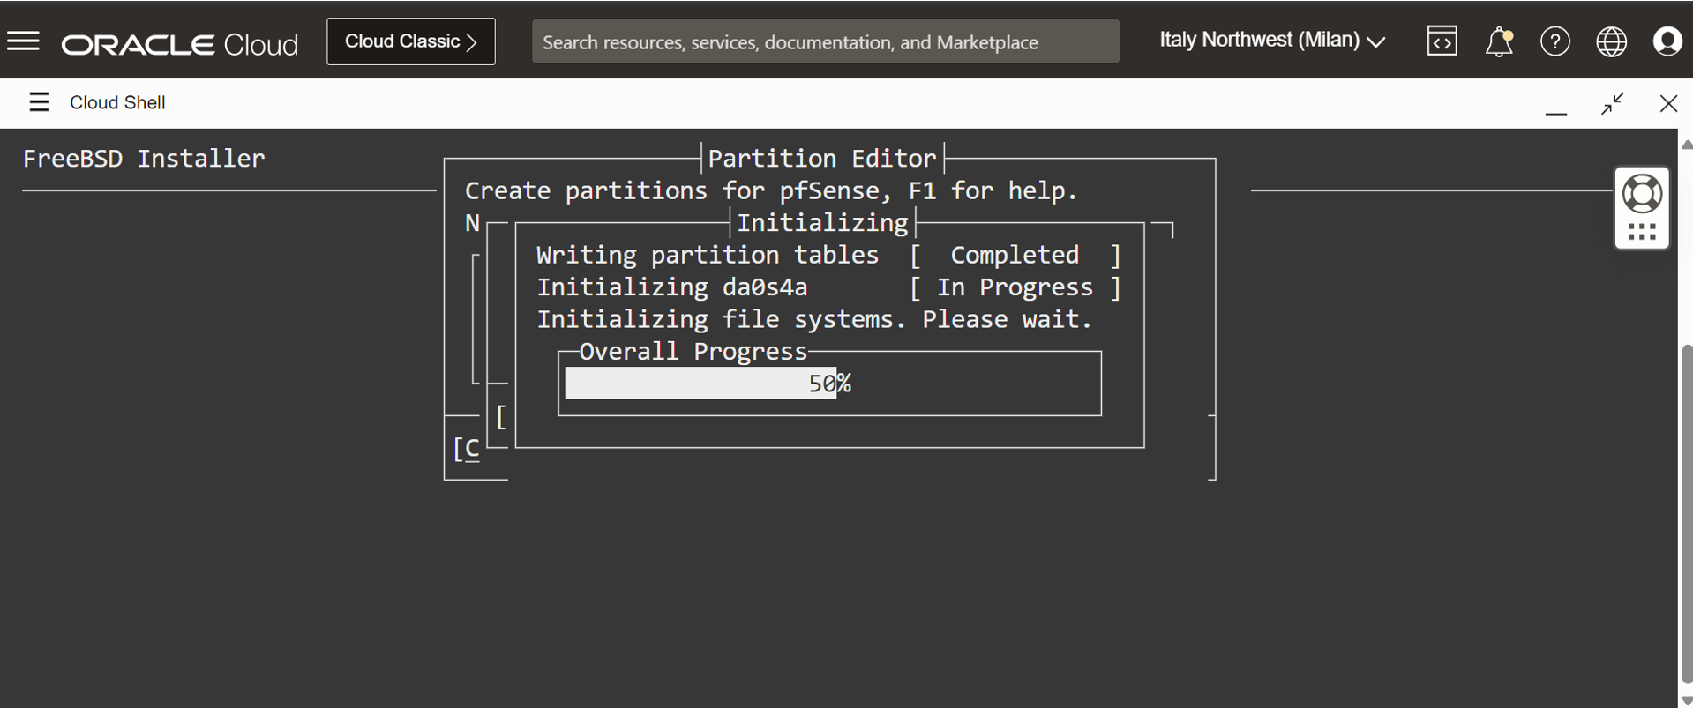This screenshot has width=1693, height=708.
Task: Change language with globe icon
Action: (x=1611, y=41)
